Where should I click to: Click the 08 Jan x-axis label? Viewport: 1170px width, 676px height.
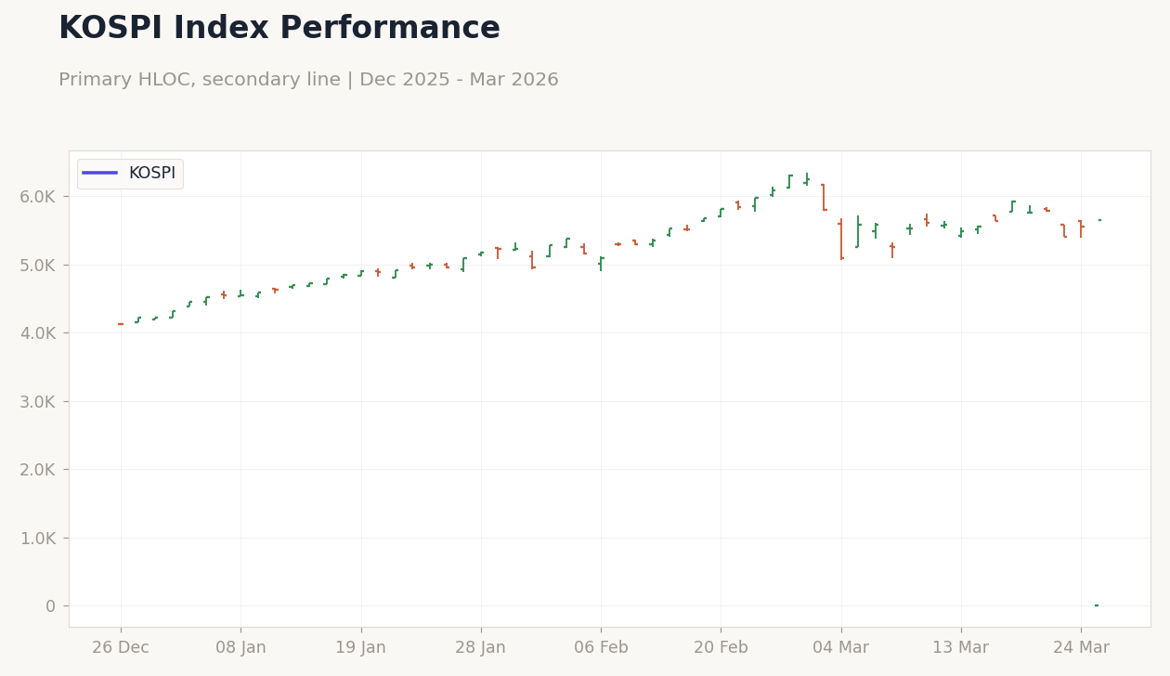coord(240,648)
